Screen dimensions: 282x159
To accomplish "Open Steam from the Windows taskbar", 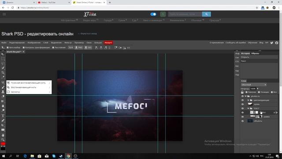I will (x=61, y=156).
